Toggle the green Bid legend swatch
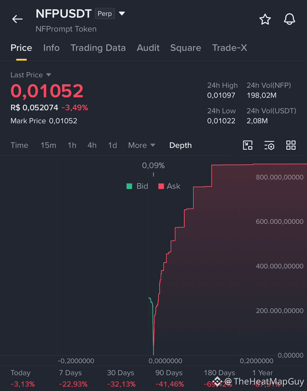307x391 pixels. click(x=129, y=186)
